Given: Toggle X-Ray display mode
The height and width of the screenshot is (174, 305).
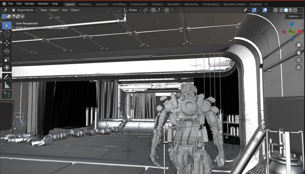Looking at the screenshot, I should (276, 10).
